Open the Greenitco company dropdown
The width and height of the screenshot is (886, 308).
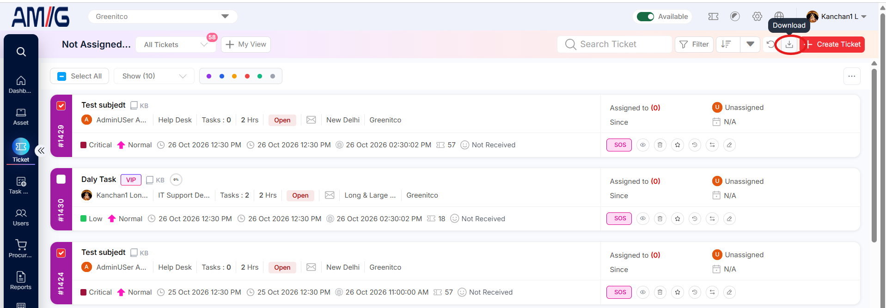coord(163,17)
